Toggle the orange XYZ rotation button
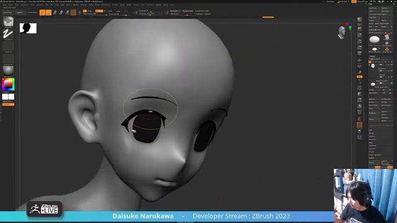397x223 pixels. (360, 77)
